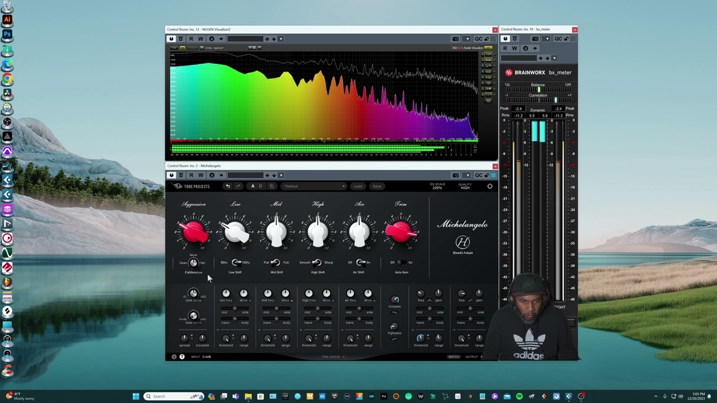This screenshot has width=717, height=403.
Task: Toggle Air Shift Off/On switch
Action: point(360,263)
